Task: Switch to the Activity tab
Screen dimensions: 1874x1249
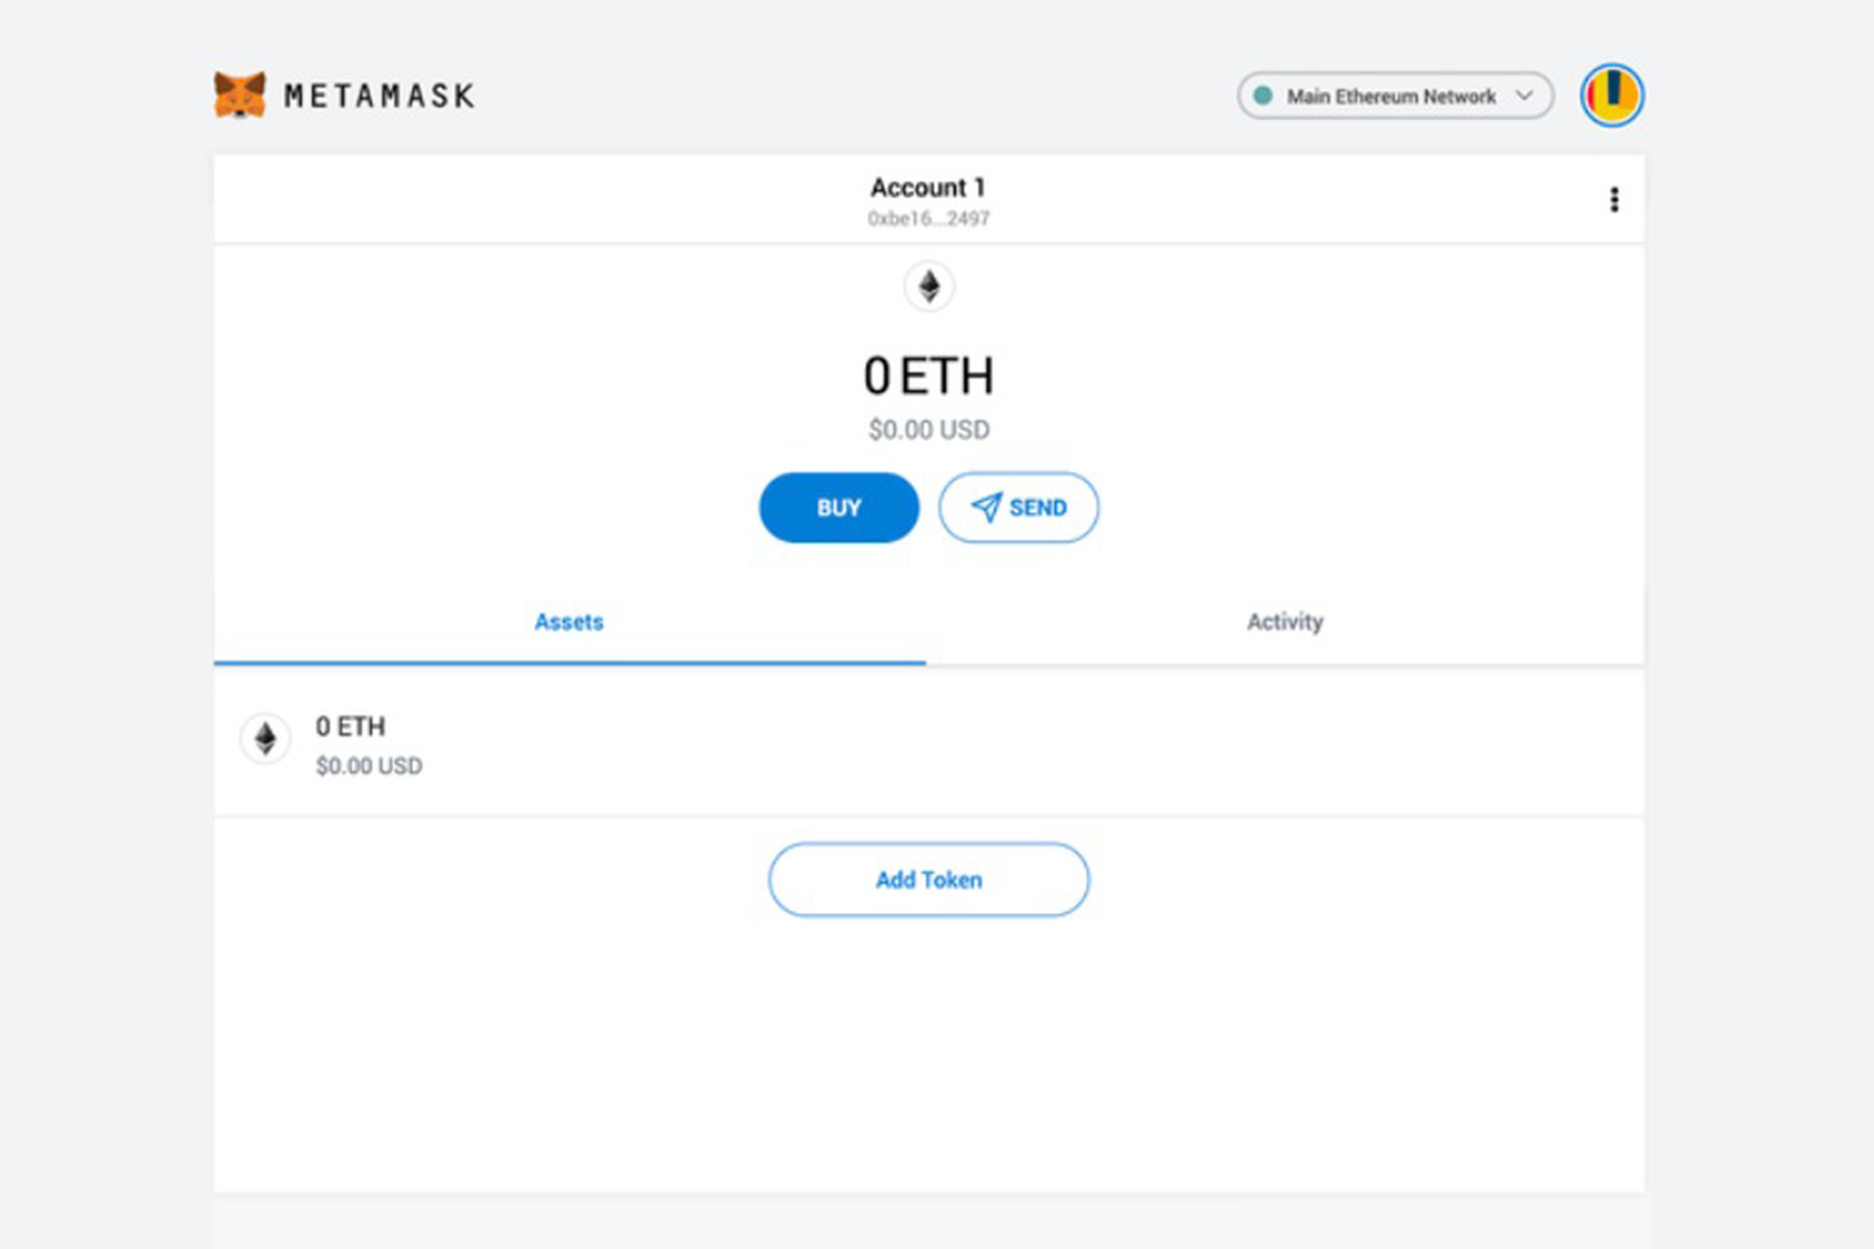Action: (x=1284, y=623)
